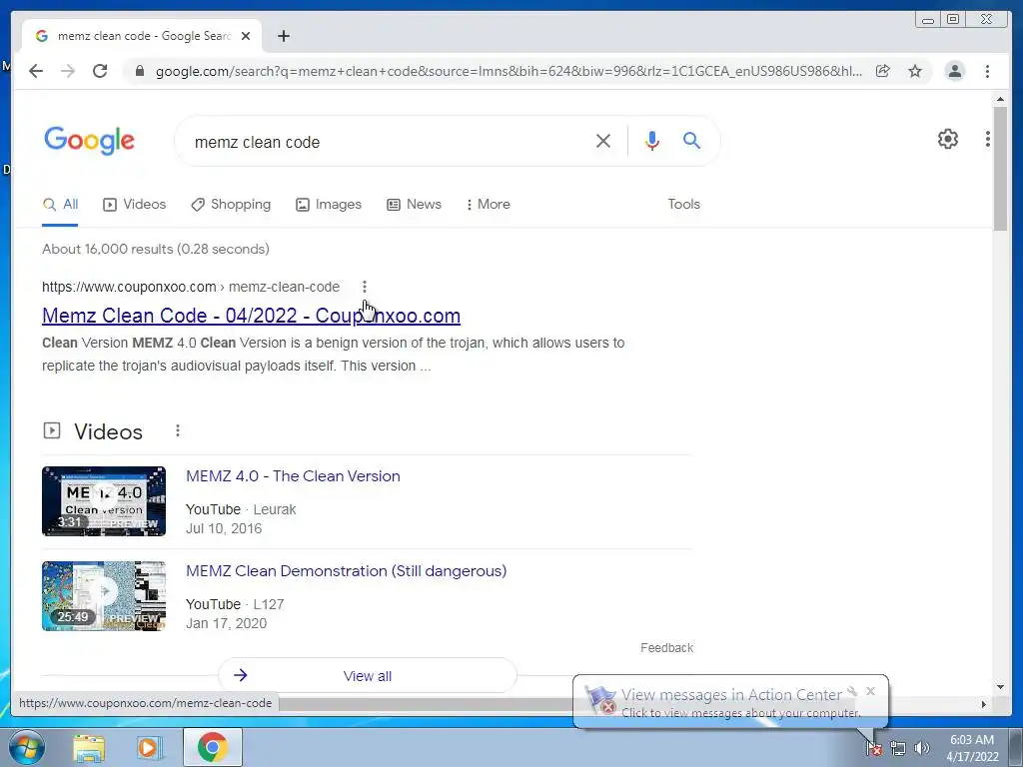
Task: Open Chrome profile avatar menu
Action: (x=954, y=71)
